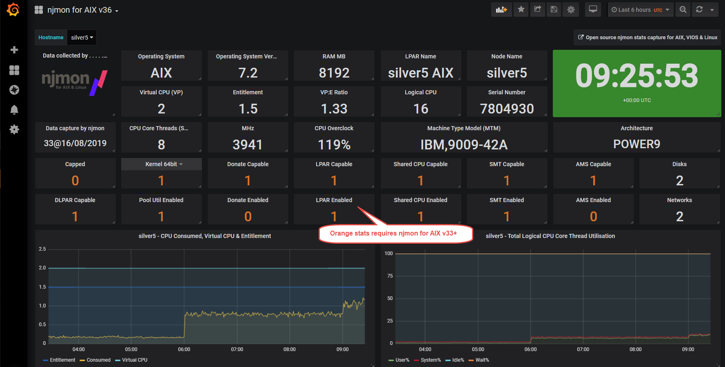Open Configuration gear icon in sidebar
This screenshot has width=725, height=367.
(14, 129)
